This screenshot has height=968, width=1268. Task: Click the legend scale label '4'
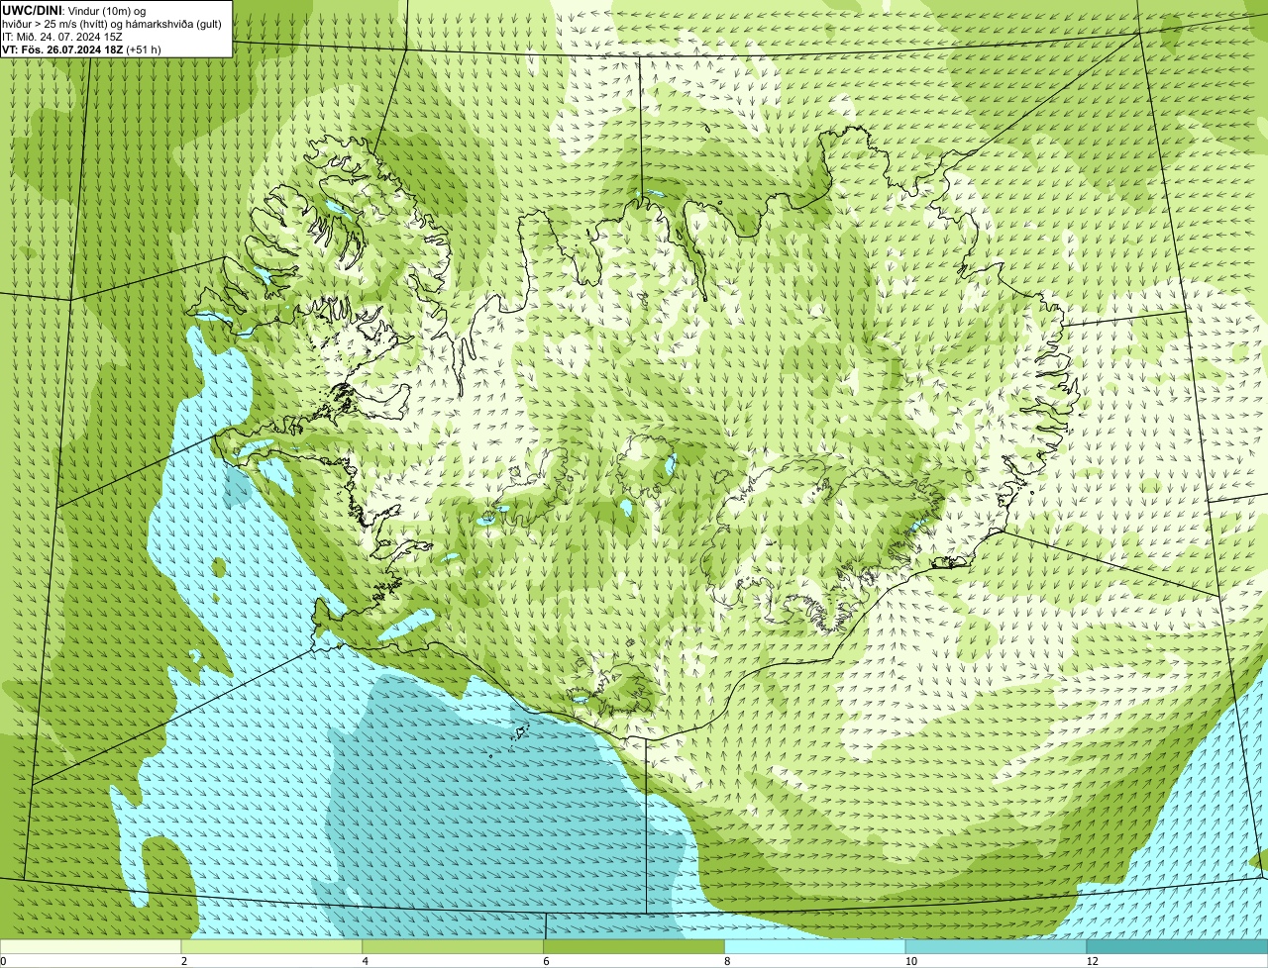tap(366, 961)
